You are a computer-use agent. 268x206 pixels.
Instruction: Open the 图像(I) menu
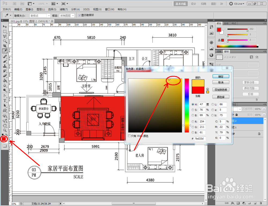[x=29, y=9]
